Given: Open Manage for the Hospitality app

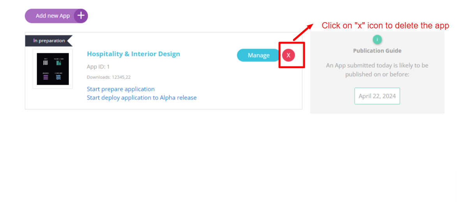Looking at the screenshot, I should click(258, 55).
